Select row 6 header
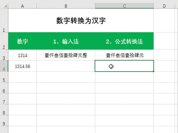Image resolution: width=178 pixels, height=133 pixels. (x=4, y=88)
